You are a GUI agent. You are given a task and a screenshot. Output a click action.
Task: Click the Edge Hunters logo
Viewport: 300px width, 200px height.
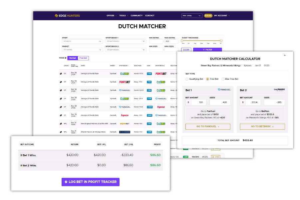pos(67,16)
